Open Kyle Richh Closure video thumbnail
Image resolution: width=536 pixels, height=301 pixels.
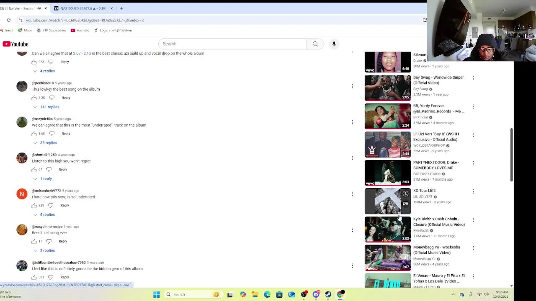(x=388, y=230)
